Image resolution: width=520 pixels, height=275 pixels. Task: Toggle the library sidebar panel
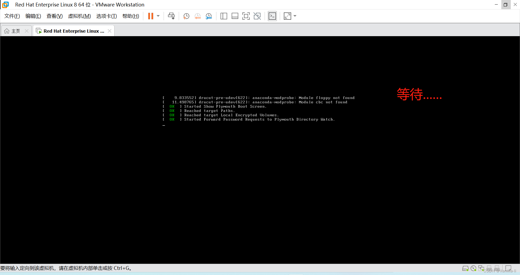[224, 16]
